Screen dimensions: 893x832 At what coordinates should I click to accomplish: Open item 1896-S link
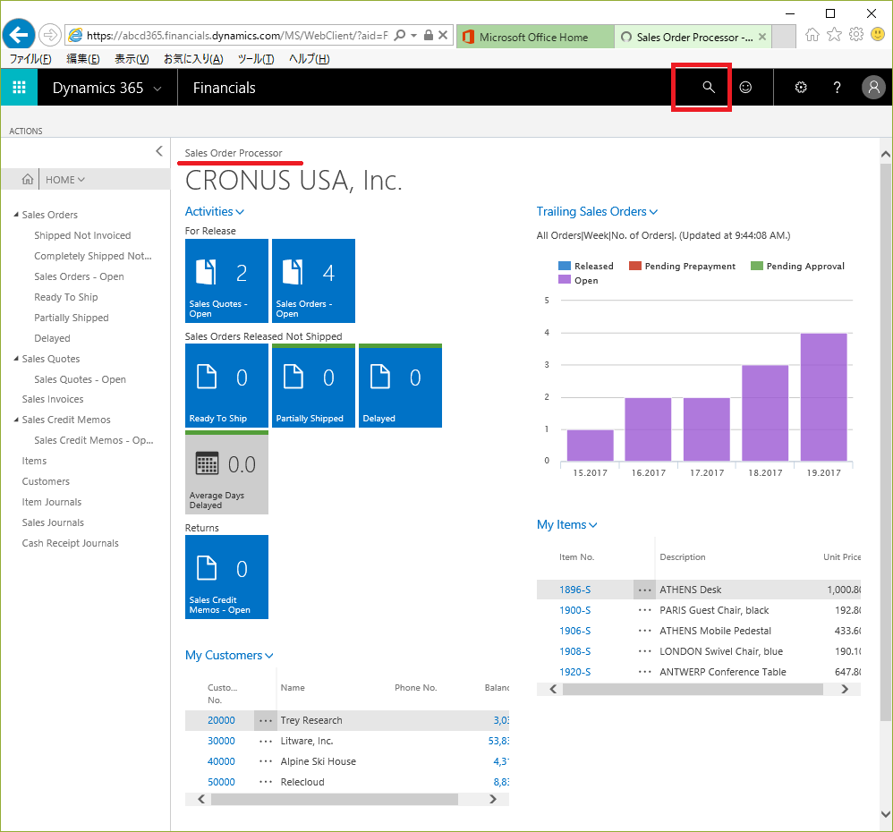574,590
